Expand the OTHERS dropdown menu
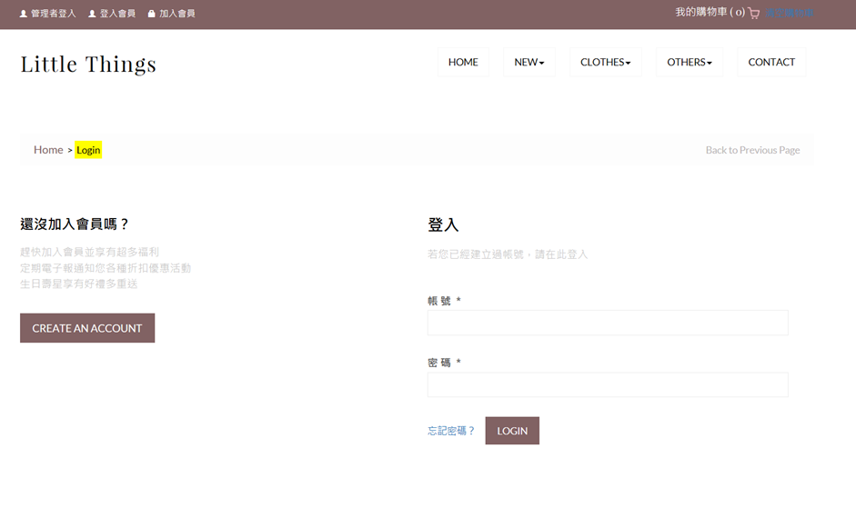Screen dimensions: 856x508 tap(689, 62)
